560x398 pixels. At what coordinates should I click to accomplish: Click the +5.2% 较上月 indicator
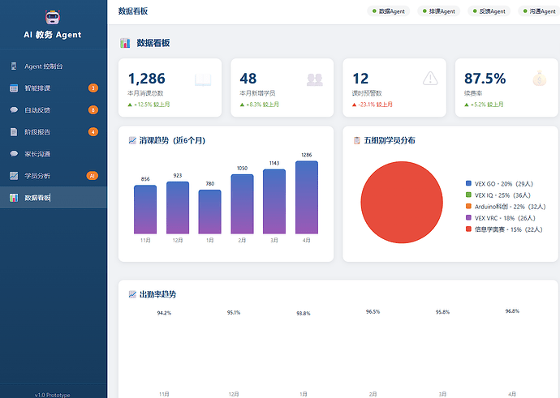tap(484, 105)
